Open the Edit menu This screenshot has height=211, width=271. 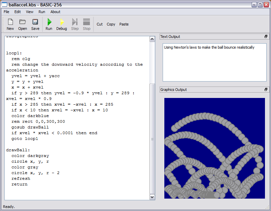click(17, 12)
